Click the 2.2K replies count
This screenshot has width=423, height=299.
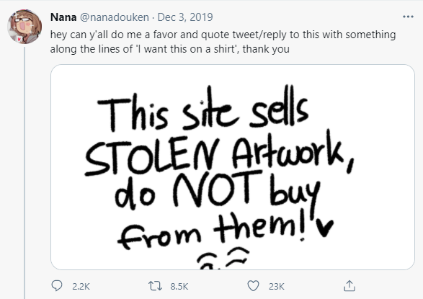[81, 286]
